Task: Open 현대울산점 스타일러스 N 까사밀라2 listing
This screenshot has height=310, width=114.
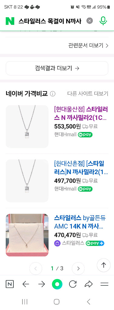Action: tap(81, 113)
